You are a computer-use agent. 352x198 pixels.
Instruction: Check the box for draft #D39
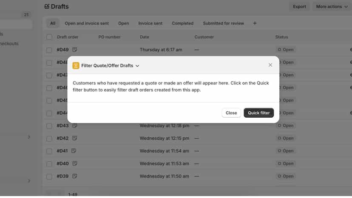tap(49, 176)
